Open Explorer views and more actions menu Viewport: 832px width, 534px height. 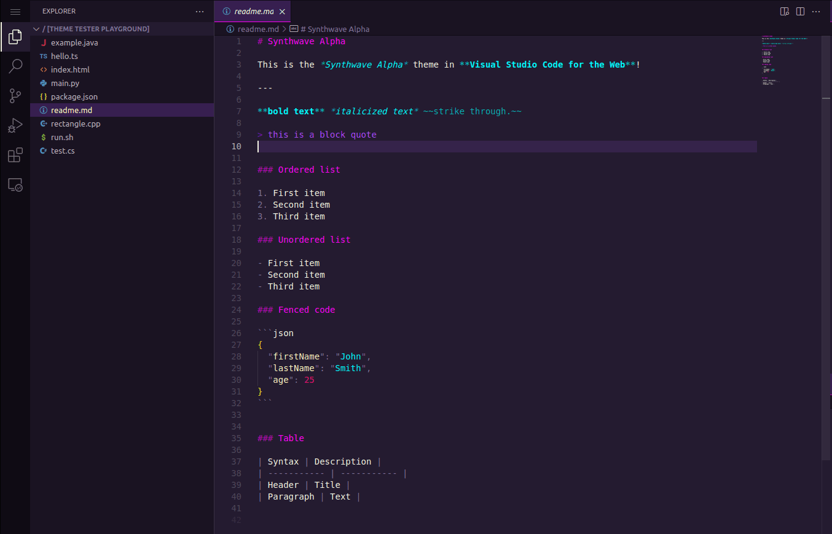tap(200, 12)
